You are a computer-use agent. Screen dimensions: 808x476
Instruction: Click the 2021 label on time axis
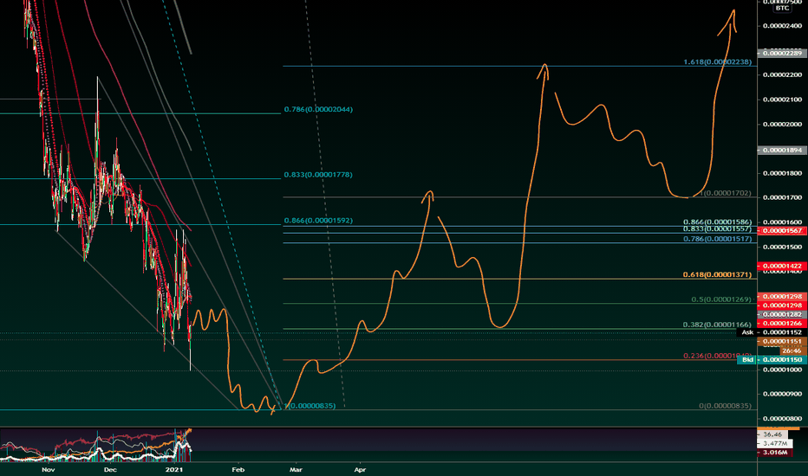click(174, 470)
